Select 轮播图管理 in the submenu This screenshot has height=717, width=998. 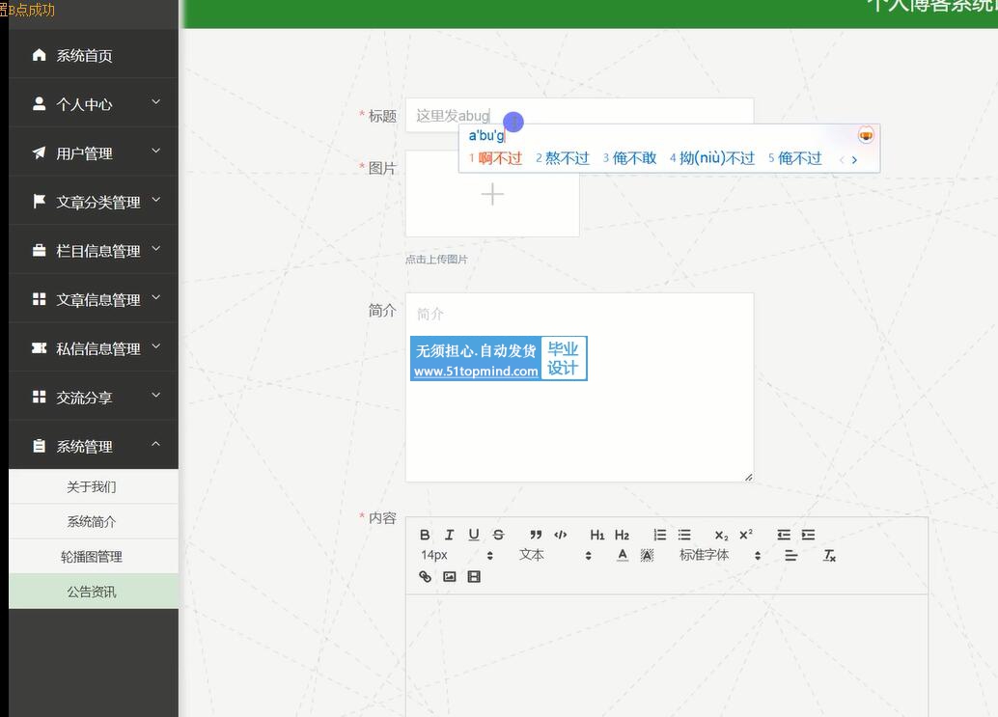(x=92, y=557)
